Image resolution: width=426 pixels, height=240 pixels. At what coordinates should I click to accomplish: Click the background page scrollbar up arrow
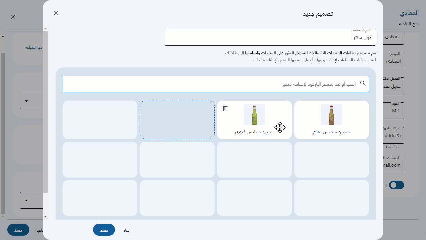point(3,36)
